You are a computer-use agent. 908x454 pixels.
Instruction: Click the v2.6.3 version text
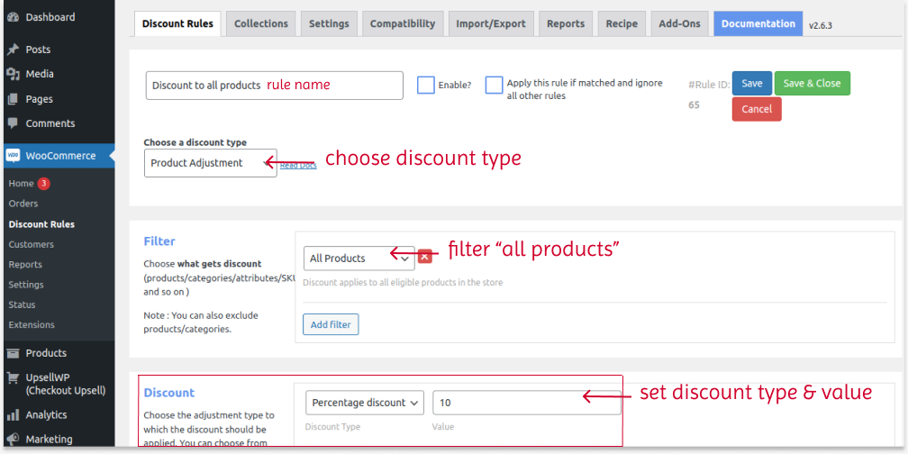pos(821,25)
